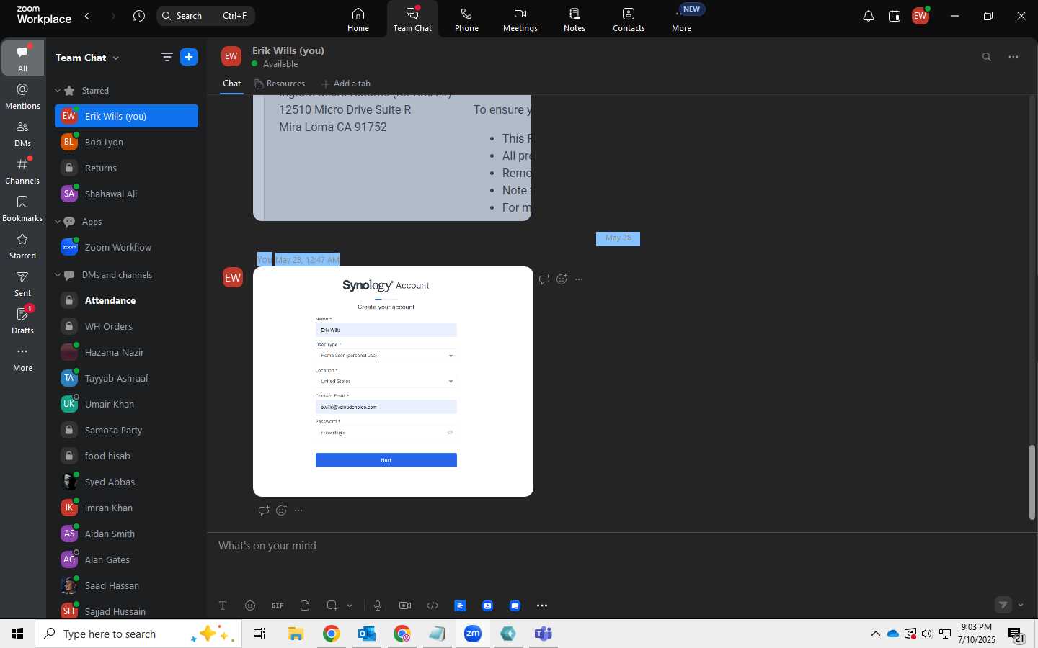Viewport: 1038px width, 648px height.
Task: Open Starred in the left sidebar
Action: (x=22, y=246)
